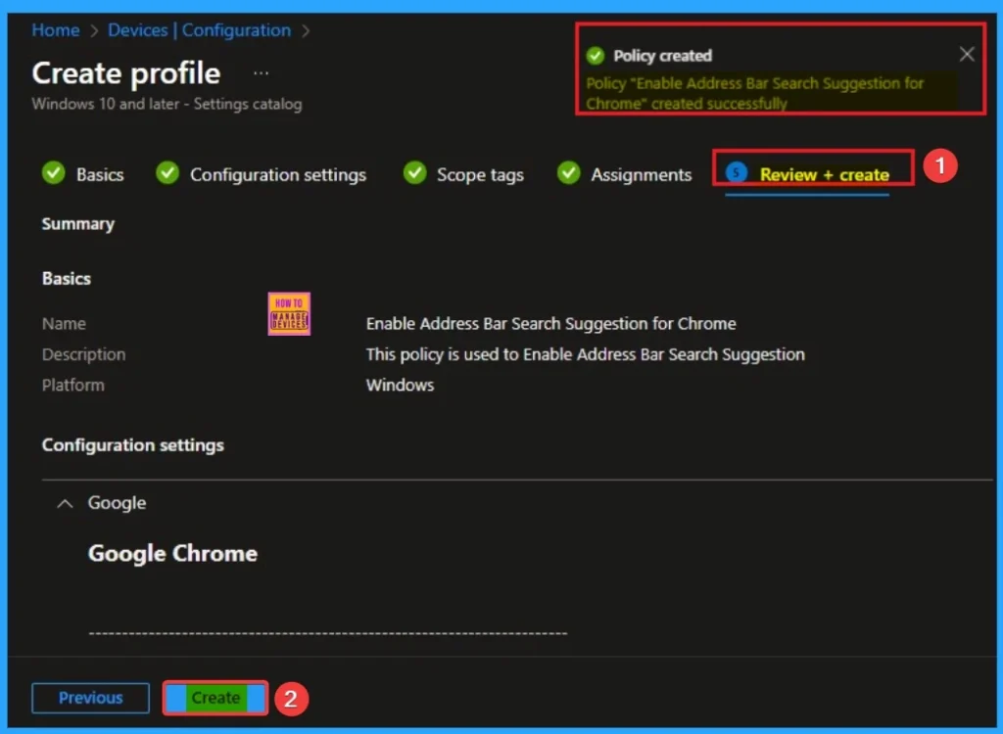Dismiss the Policy created notification
1003x734 pixels.
click(967, 55)
